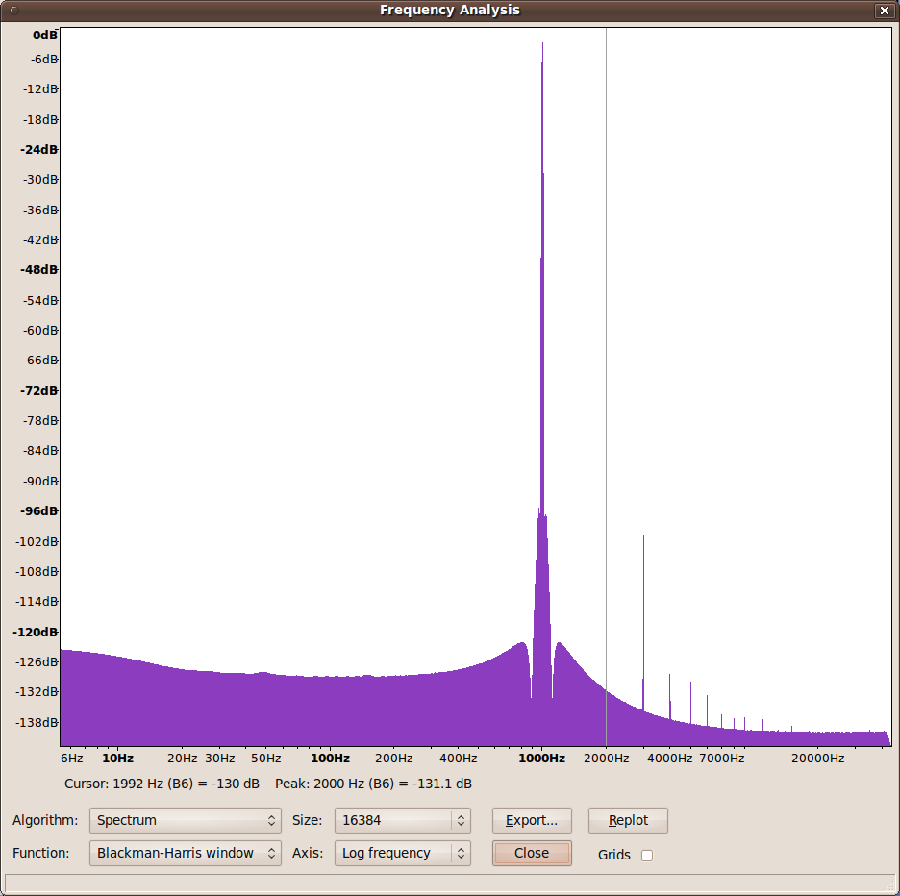Click the -120dB axis label

pos(36,632)
